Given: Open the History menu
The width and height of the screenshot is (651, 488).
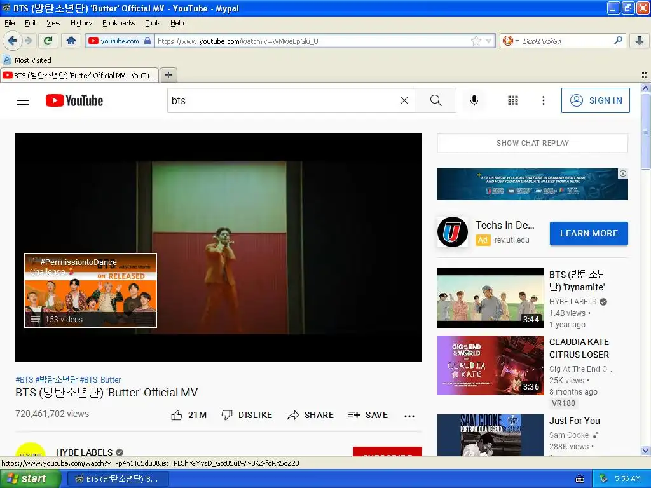Looking at the screenshot, I should tap(81, 23).
